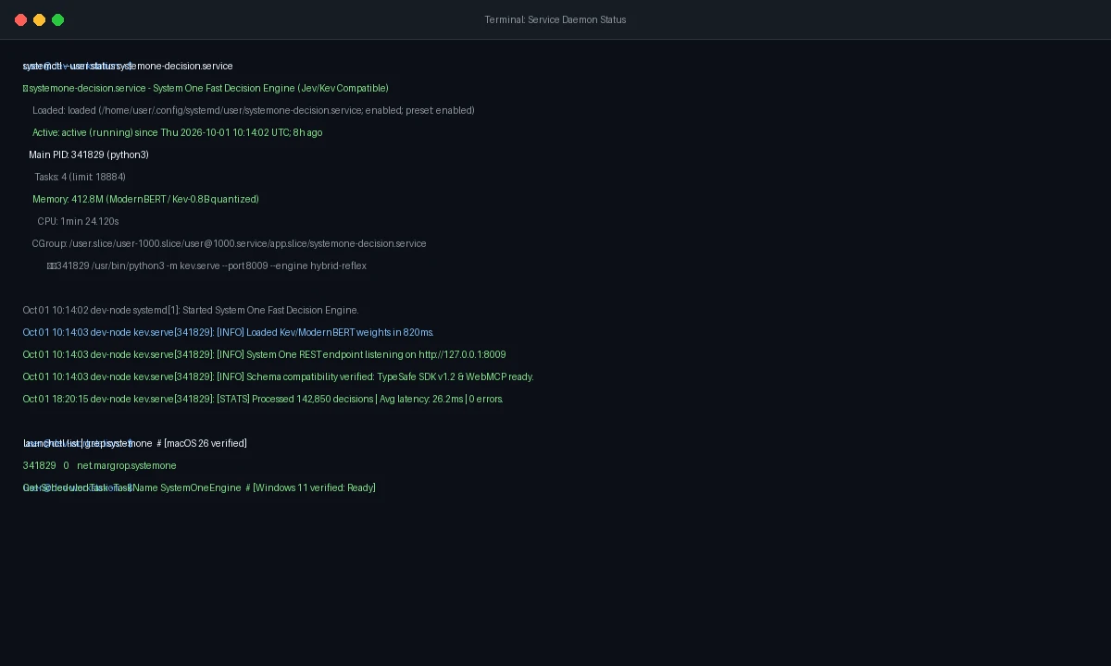Click the 'Main PID: 341829 (python3)' line

(x=89, y=155)
